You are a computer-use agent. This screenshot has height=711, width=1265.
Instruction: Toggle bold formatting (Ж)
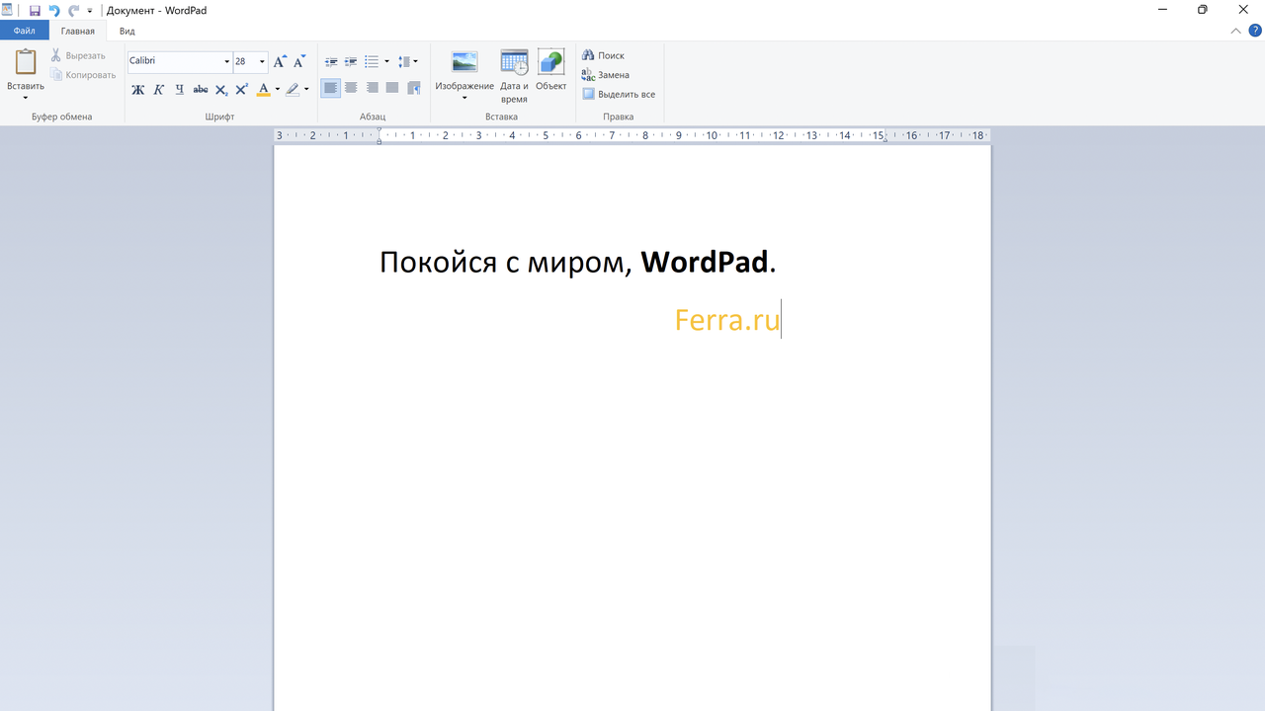click(x=137, y=89)
